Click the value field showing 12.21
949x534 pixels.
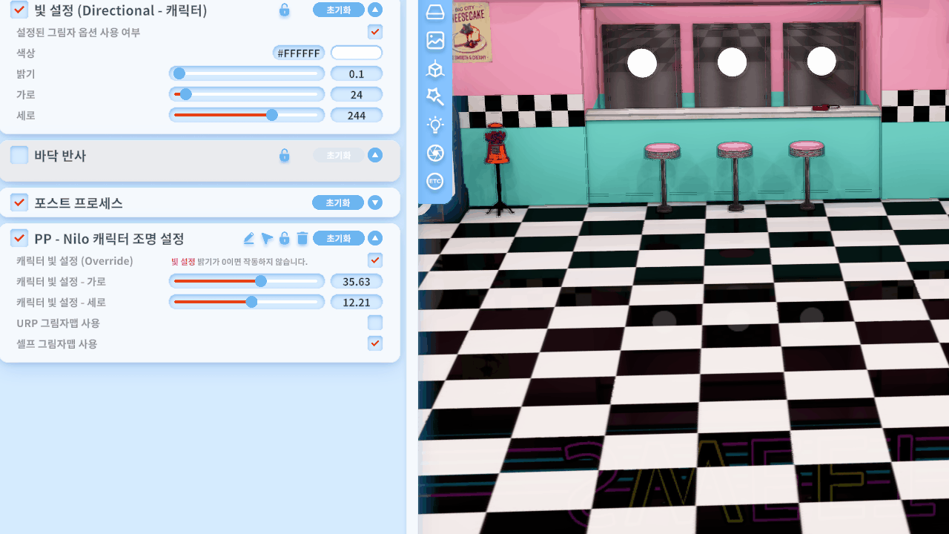point(357,302)
